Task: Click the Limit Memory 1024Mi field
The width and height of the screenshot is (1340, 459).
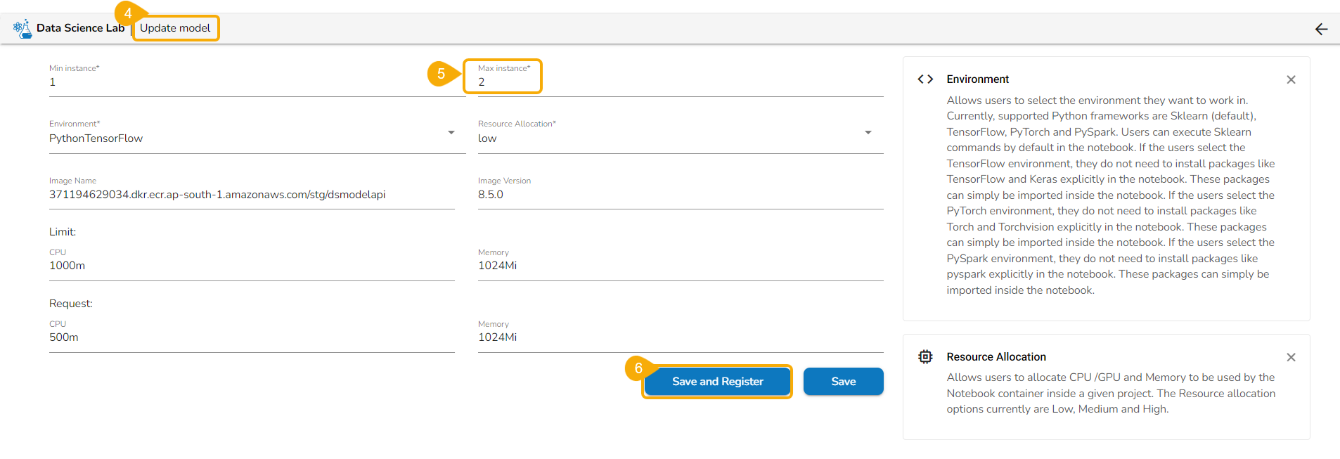Action: pyautogui.click(x=680, y=266)
